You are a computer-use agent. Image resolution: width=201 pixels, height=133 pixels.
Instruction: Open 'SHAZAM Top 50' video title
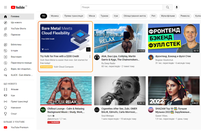[x=173, y=110]
